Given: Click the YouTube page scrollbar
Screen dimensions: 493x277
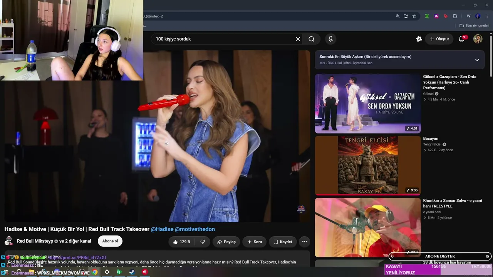Looking at the screenshot, I should (x=491, y=56).
